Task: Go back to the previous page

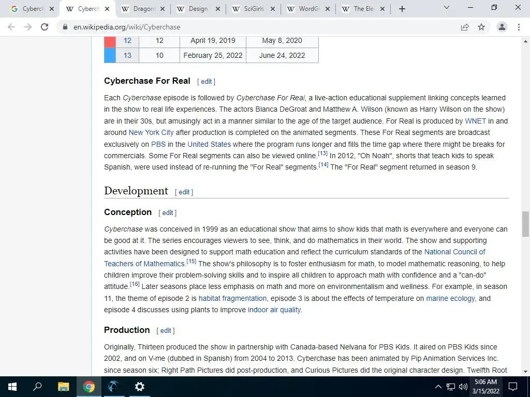Action: coord(11,27)
